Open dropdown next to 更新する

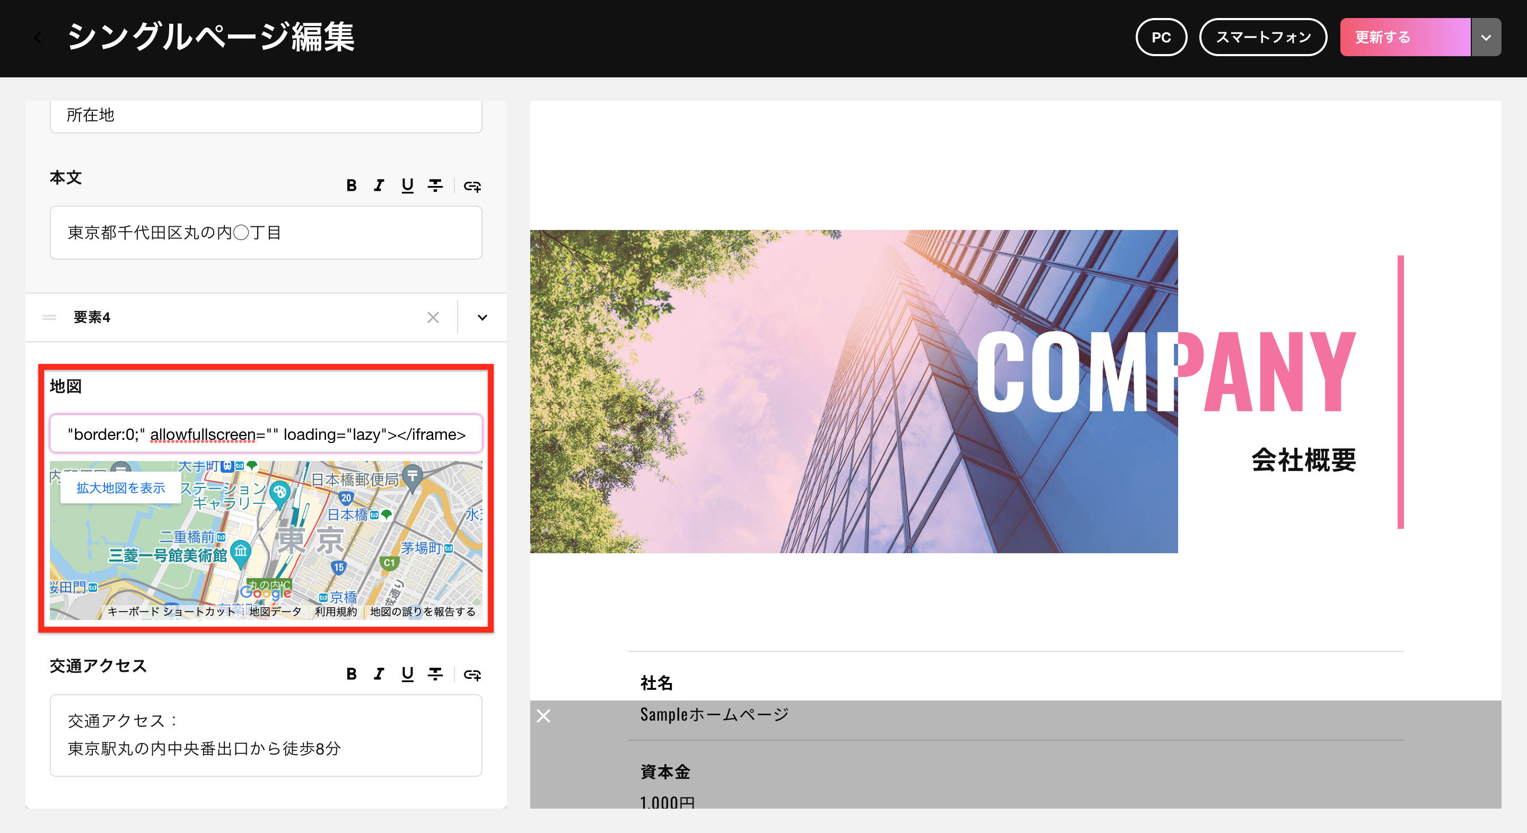pyautogui.click(x=1486, y=37)
